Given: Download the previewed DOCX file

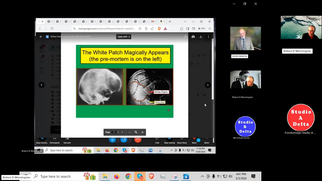Looking at the screenshot, I should [201, 37].
